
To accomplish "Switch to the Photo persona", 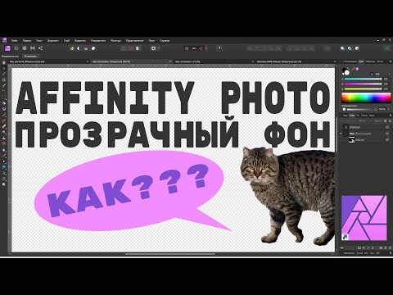I will click(x=7, y=48).
